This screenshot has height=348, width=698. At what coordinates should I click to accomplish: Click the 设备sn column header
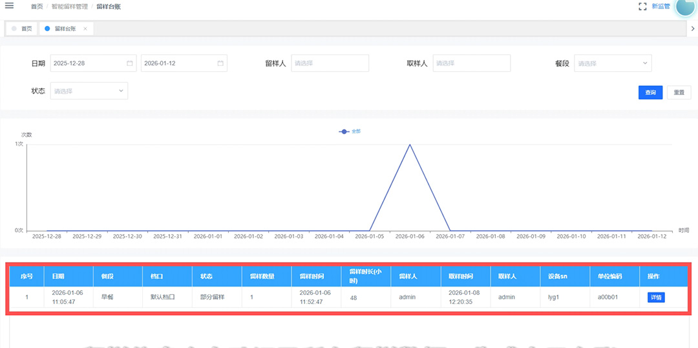point(566,276)
